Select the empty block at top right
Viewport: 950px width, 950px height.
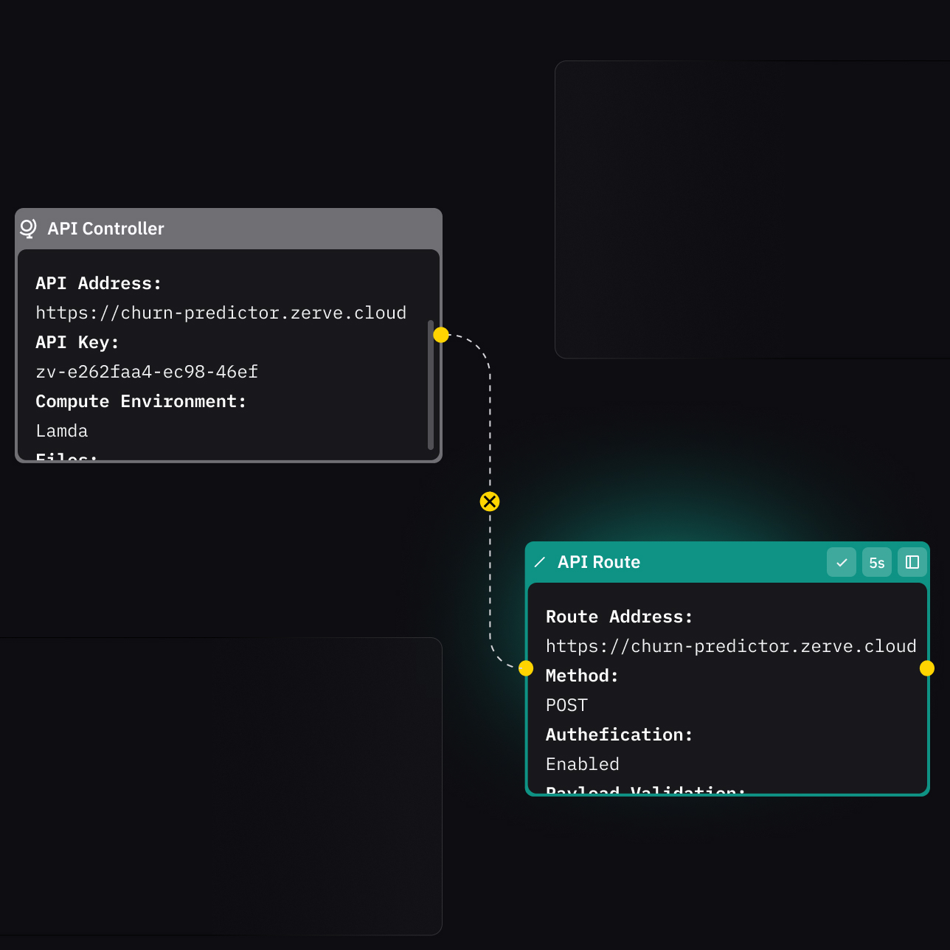751,209
